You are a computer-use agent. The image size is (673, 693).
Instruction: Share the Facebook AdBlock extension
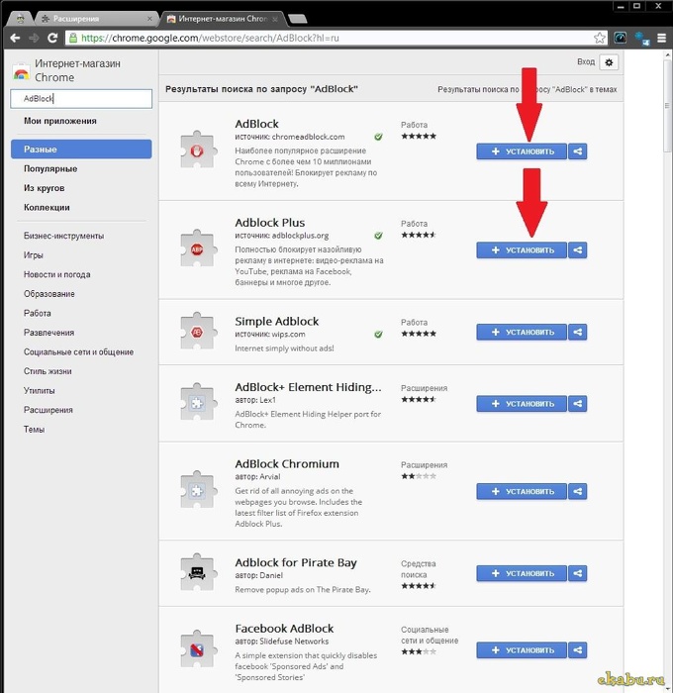(578, 650)
